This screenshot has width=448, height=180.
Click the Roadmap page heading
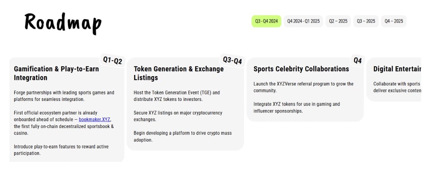tap(63, 22)
